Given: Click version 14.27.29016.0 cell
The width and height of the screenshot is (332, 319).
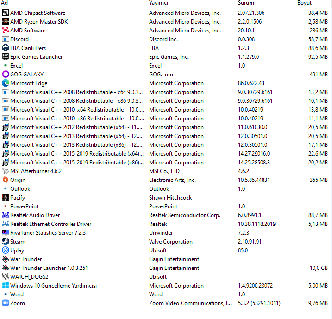Looking at the screenshot, I should pos(254,153).
